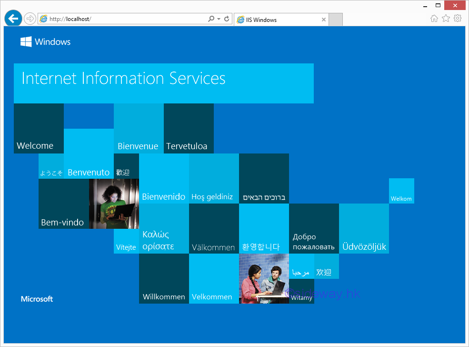Screen dimensions: 469x347
Task: Click the Welcome tile
Action: tap(39, 129)
